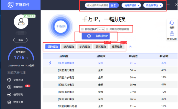
Task: Click the 一键切换IP button
Action: click(96, 36)
